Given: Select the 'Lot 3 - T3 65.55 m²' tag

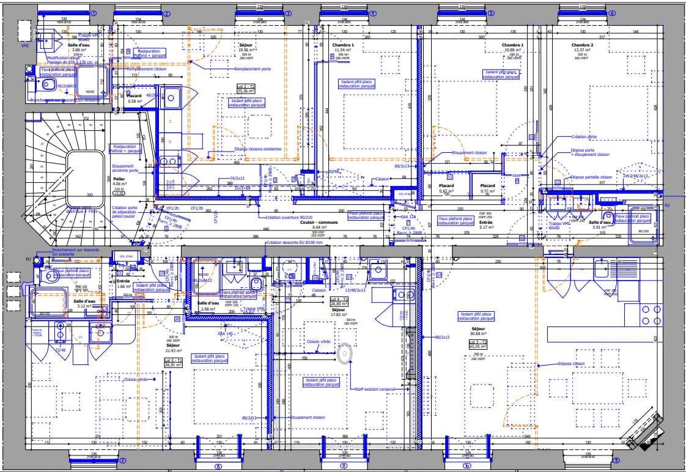Looking at the screenshot, I should pyautogui.click(x=478, y=344).
